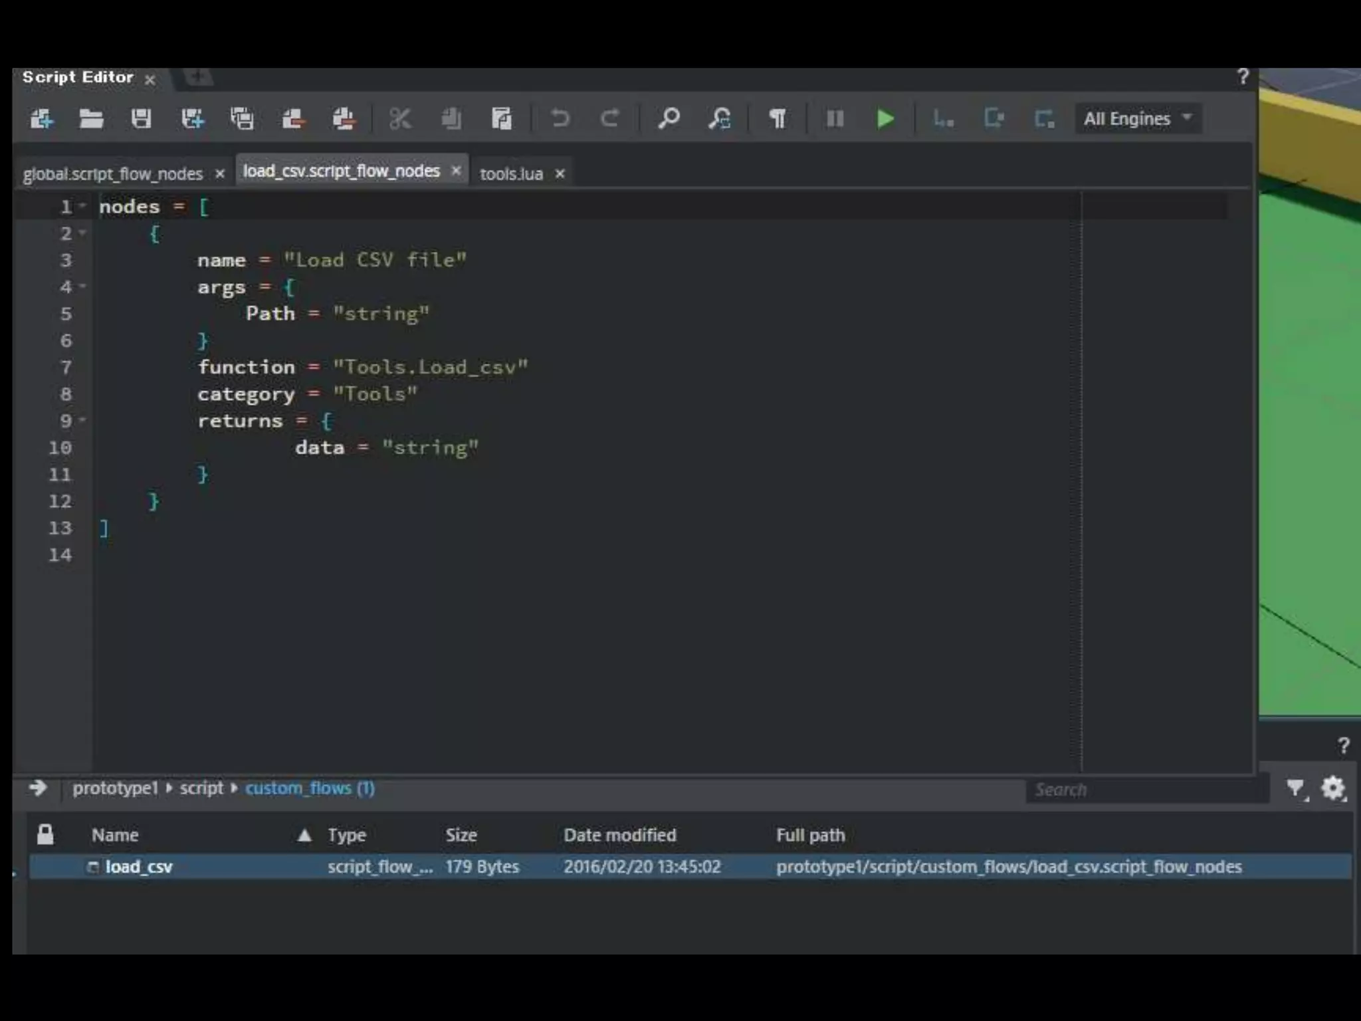This screenshot has height=1021, width=1361.
Task: Collapse the args block at line 4
Action: tap(83, 286)
